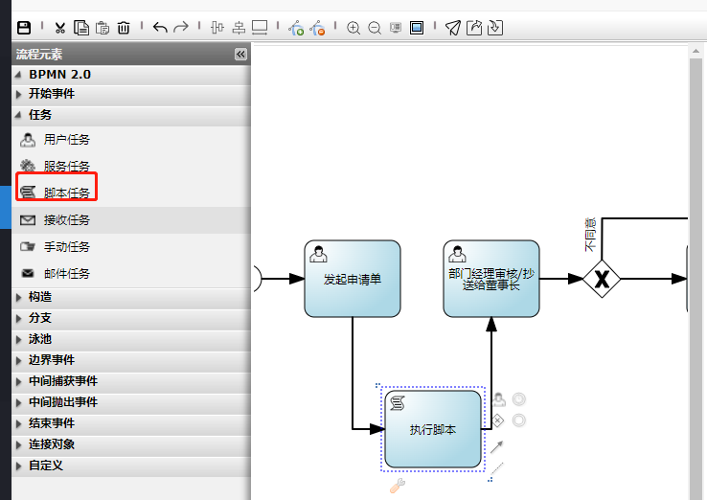
Task: Click the cut scissors icon
Action: (60, 28)
